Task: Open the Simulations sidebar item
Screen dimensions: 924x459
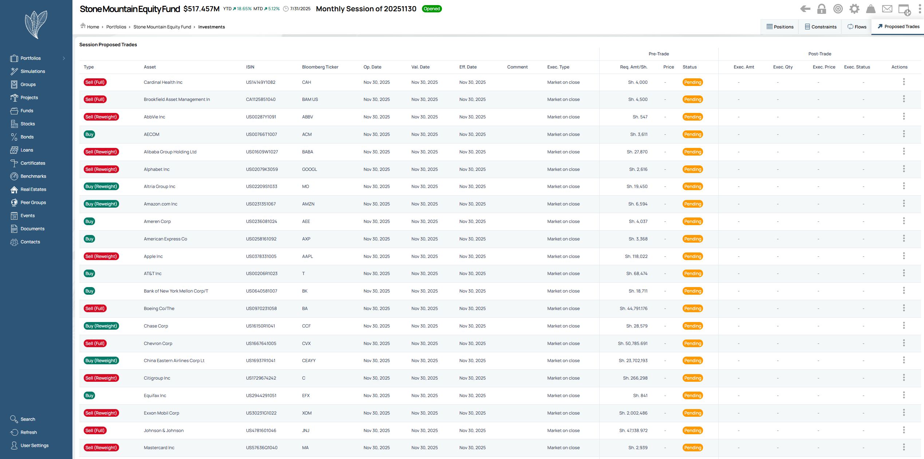Action: (x=33, y=71)
